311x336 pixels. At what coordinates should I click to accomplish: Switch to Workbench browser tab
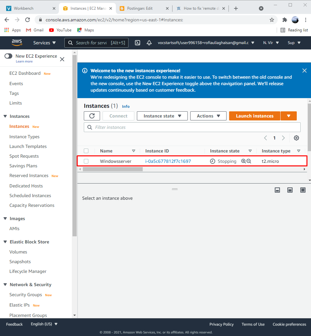[31, 8]
